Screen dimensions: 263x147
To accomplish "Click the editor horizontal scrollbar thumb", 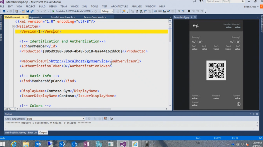I will tap(65, 109).
